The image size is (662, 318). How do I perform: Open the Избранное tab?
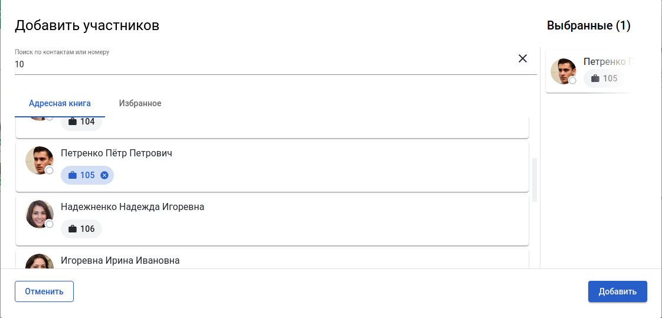[x=140, y=103]
